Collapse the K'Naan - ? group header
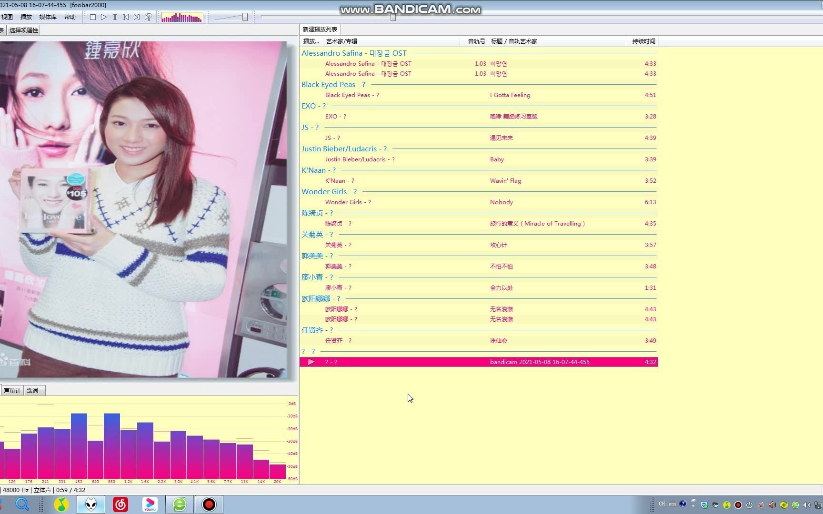Screen dimensions: 823x514 click(x=479, y=170)
